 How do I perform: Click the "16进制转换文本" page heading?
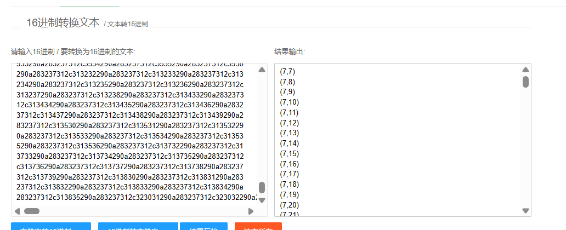tap(63, 22)
